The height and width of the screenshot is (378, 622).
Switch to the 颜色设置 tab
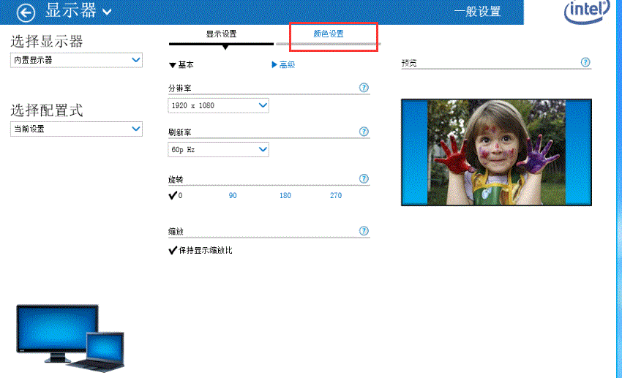click(x=329, y=34)
